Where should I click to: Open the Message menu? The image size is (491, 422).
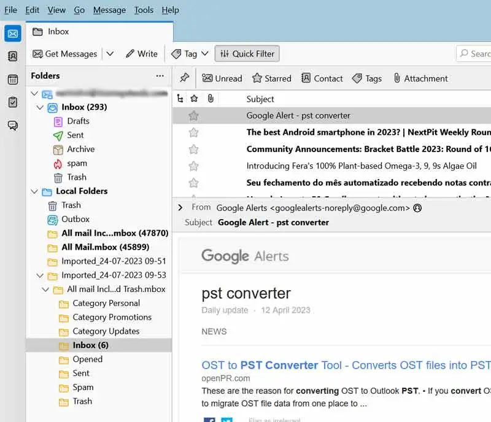tap(109, 10)
